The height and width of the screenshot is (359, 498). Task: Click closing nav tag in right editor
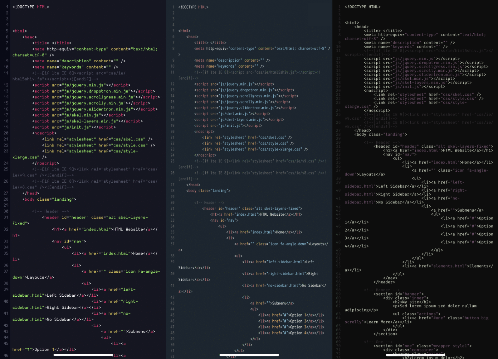click(x=390, y=278)
